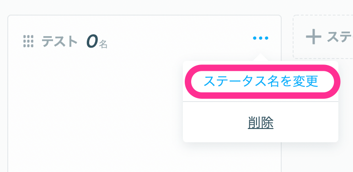Click the popup's small arrow pointer
This screenshot has height=172, width=353.
(x=261, y=57)
